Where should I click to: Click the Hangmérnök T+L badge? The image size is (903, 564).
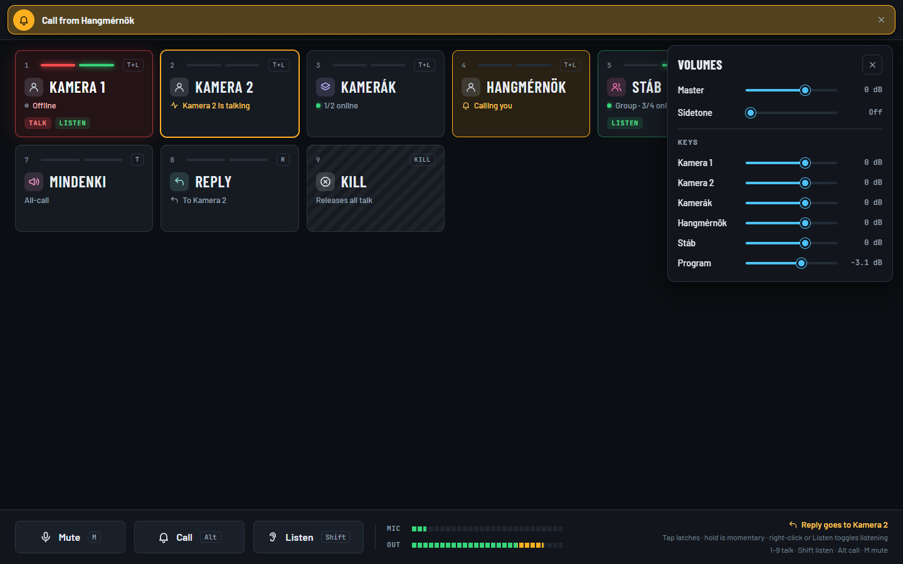[570, 65]
